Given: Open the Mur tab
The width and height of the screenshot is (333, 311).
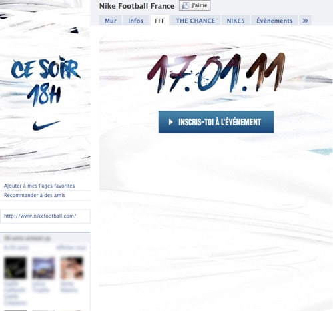Looking at the screenshot, I should click(x=111, y=21).
